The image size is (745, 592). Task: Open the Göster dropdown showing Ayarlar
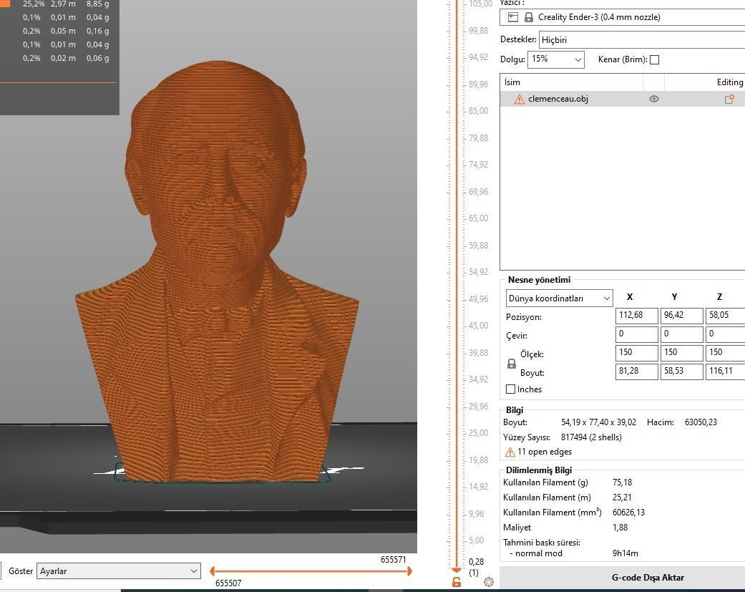(x=119, y=571)
